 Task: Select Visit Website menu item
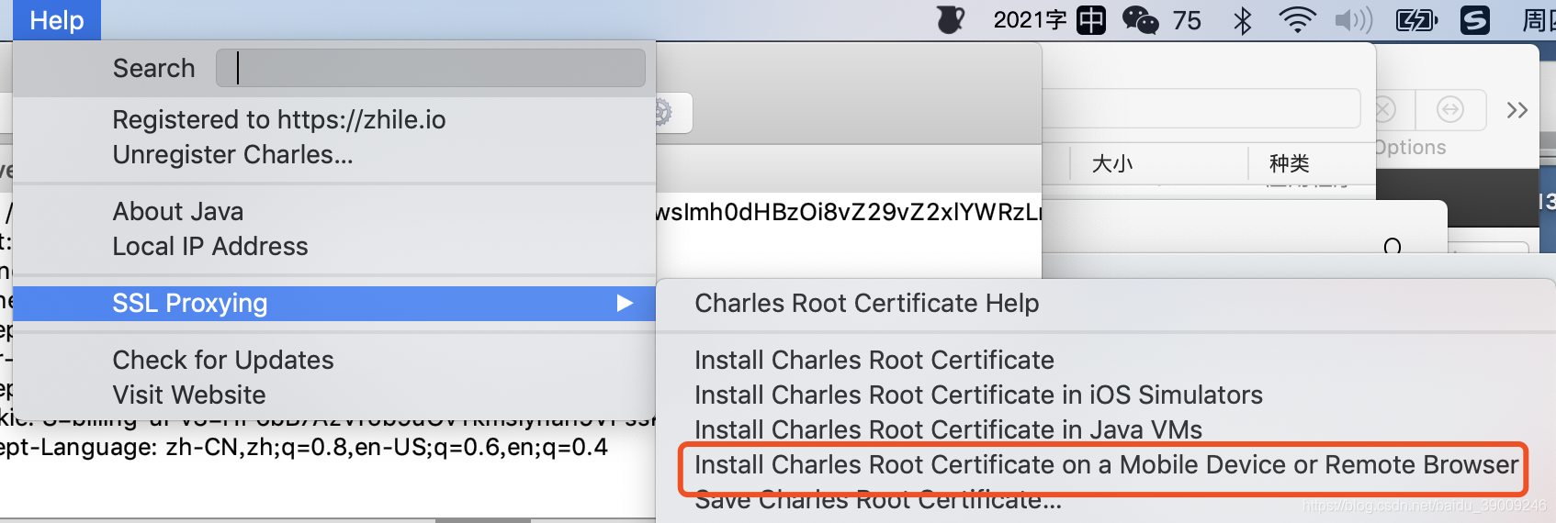tap(189, 395)
